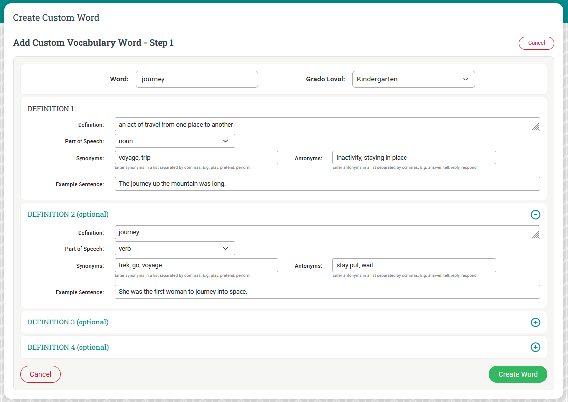Click the DEFINITION 4 (optional) heading
Screen dimensions: 568x402
pyautogui.click(x=68, y=348)
